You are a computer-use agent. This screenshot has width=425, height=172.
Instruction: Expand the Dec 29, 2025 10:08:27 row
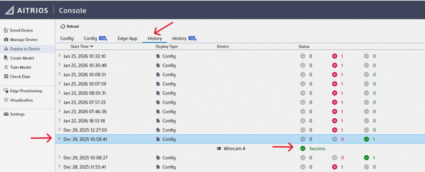tap(59, 157)
